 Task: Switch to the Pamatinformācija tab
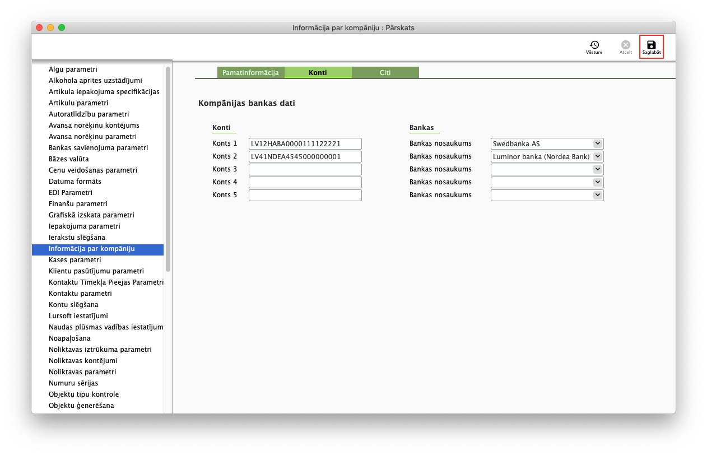click(250, 73)
